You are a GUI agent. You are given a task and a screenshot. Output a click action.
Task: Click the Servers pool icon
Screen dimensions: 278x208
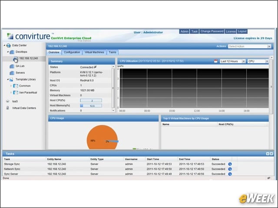pos(12,73)
